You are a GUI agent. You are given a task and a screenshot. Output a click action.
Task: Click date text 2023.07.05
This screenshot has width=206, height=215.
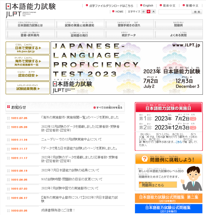19,118
